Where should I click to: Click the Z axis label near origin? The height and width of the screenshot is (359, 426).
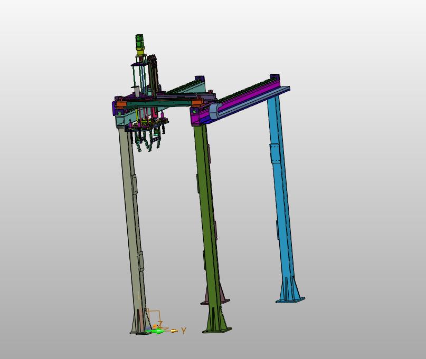160,324
